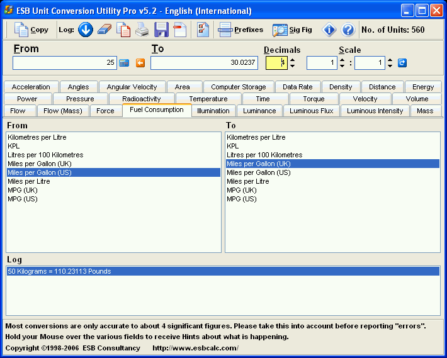Select the Density tab

[341, 87]
